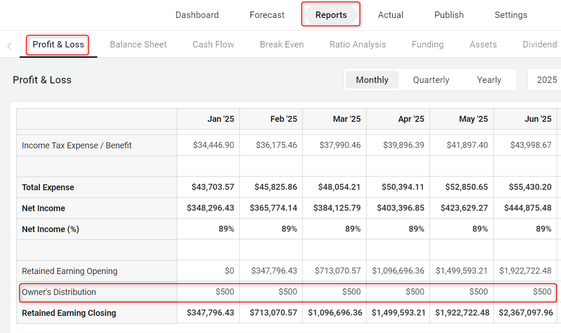Select the Break Even tab

click(281, 44)
